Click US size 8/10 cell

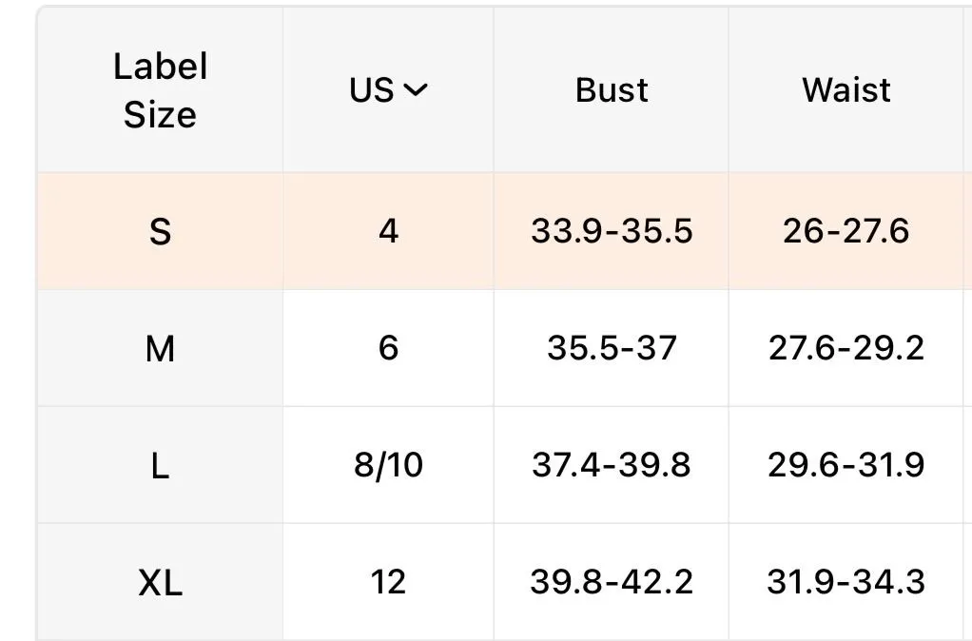(388, 465)
